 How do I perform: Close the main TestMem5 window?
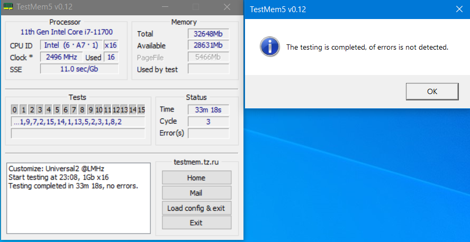tap(227, 7)
